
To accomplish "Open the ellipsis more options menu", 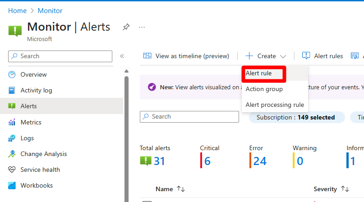I will coord(142,27).
